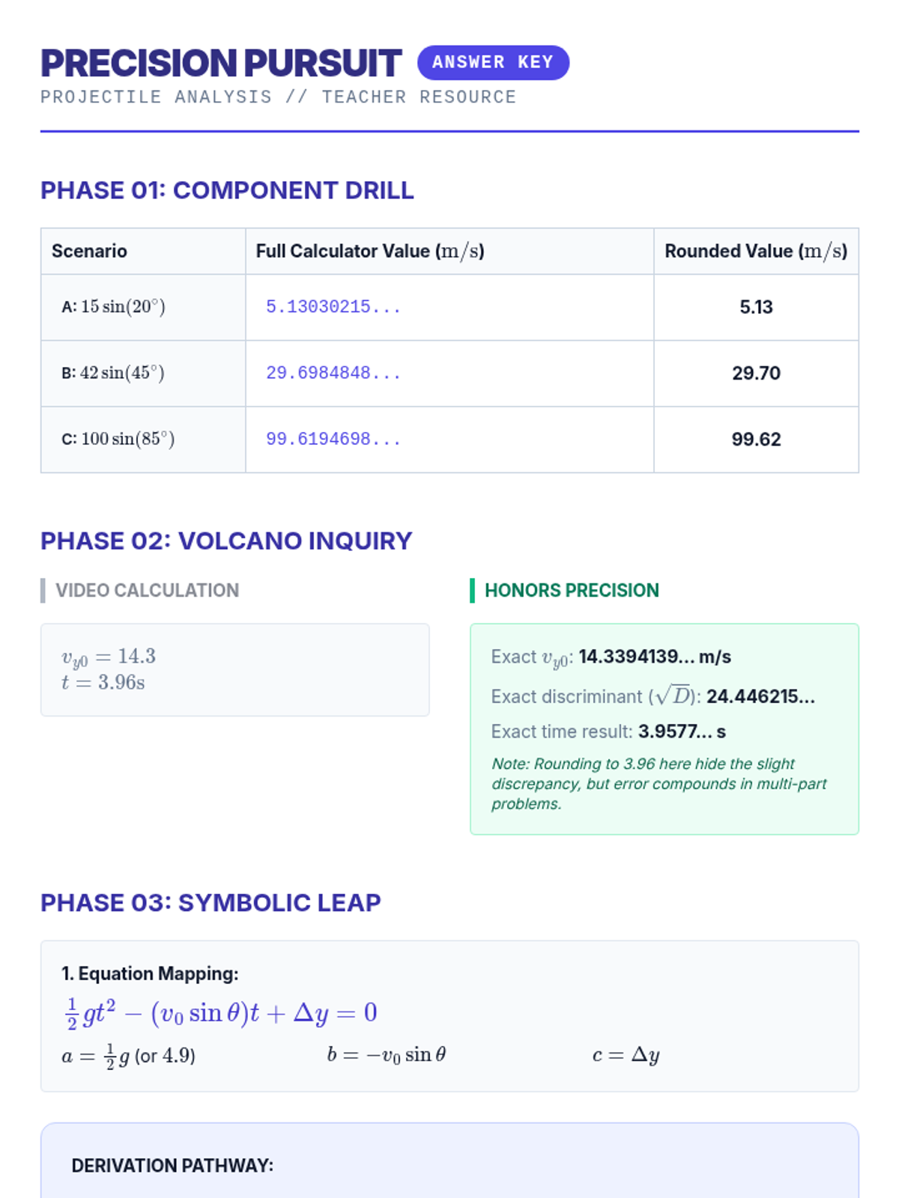Select scenario A: 15 sin(20°) cell
This screenshot has width=899, height=1198.
(114, 307)
